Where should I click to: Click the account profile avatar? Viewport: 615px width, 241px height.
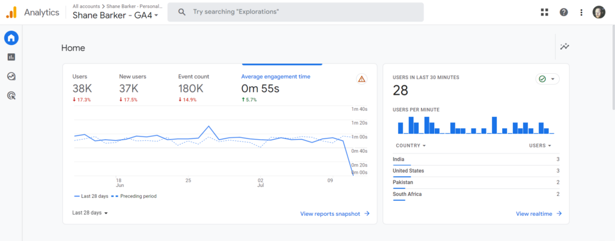tap(599, 12)
